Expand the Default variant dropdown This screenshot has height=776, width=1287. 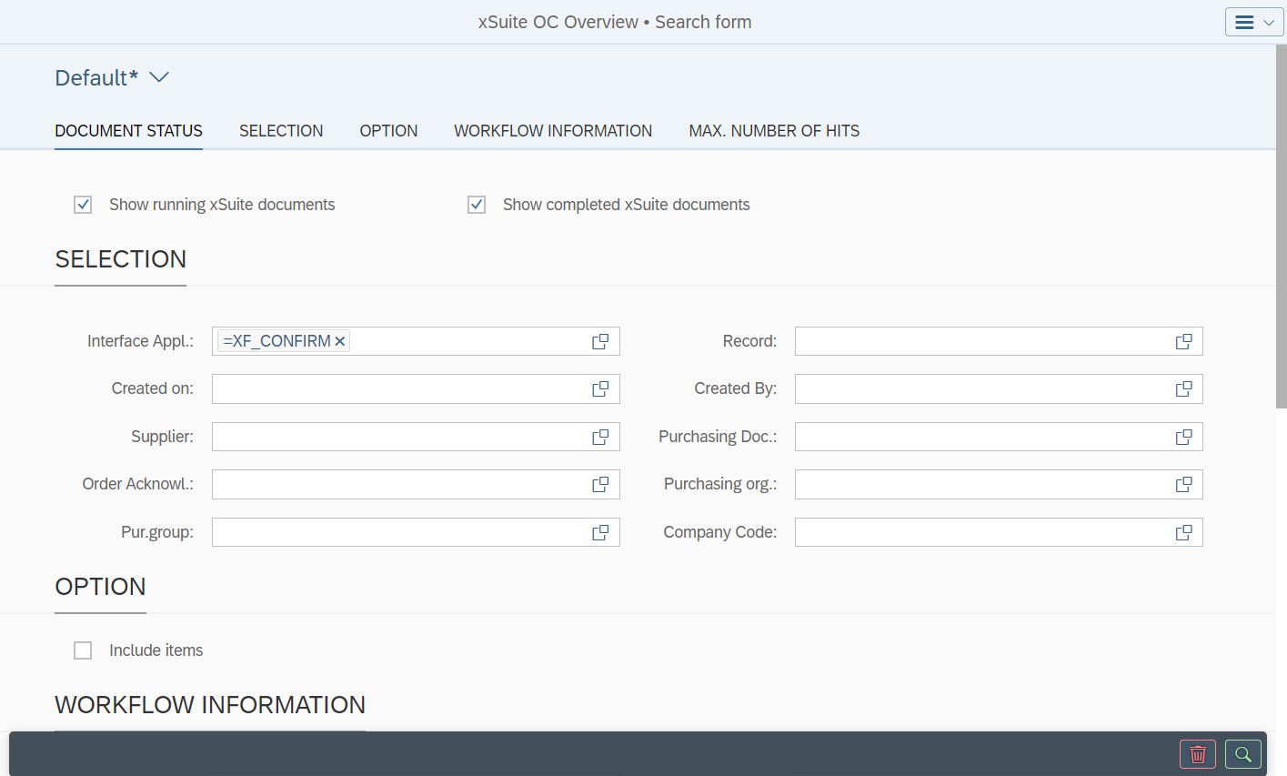coord(159,77)
